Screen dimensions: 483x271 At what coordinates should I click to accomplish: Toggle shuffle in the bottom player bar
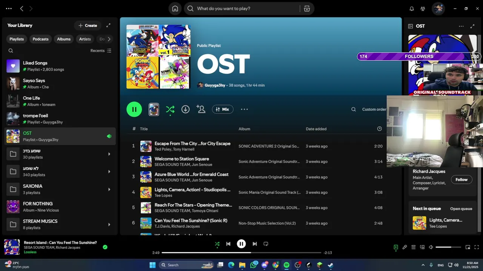pos(217,244)
